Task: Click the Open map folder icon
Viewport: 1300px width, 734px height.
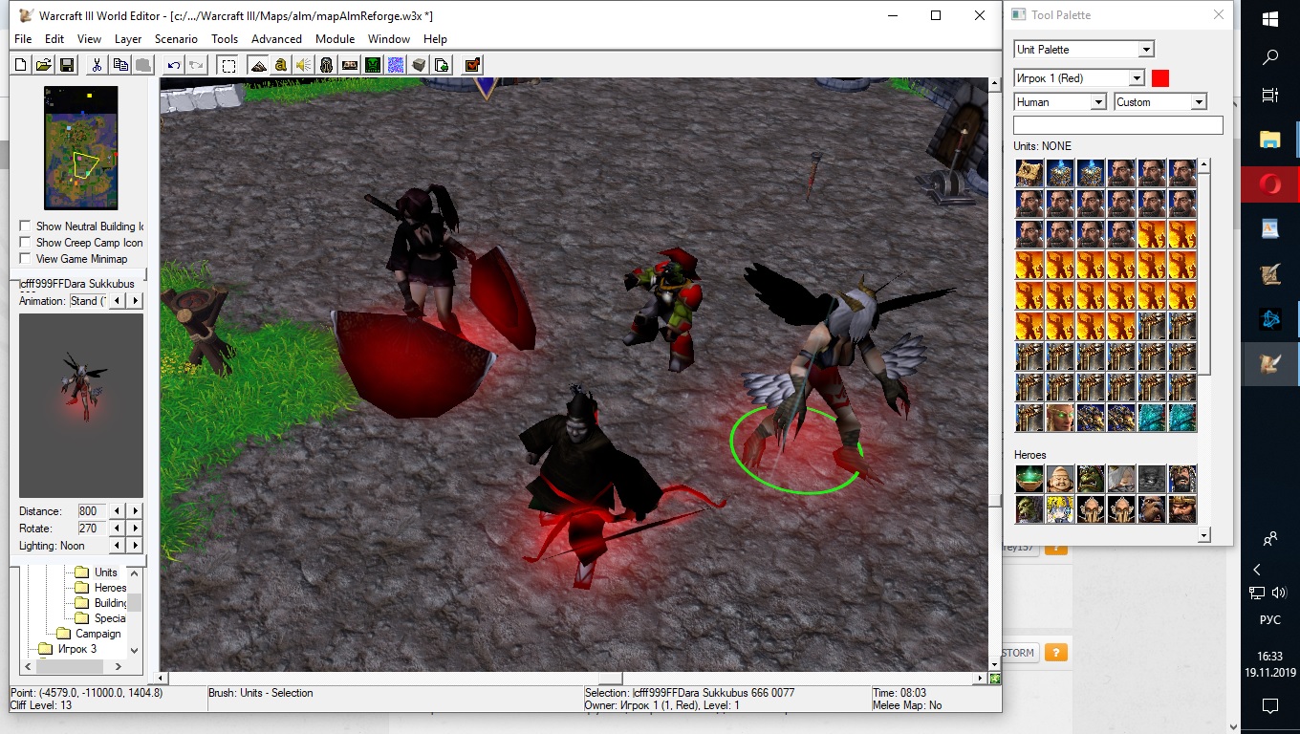Action: (x=44, y=65)
